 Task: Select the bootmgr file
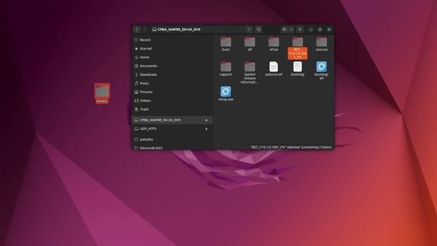tap(298, 69)
